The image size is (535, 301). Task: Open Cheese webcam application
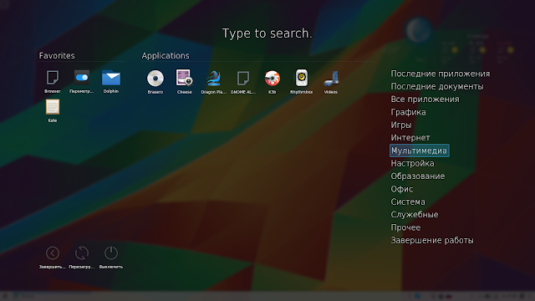[x=185, y=82]
